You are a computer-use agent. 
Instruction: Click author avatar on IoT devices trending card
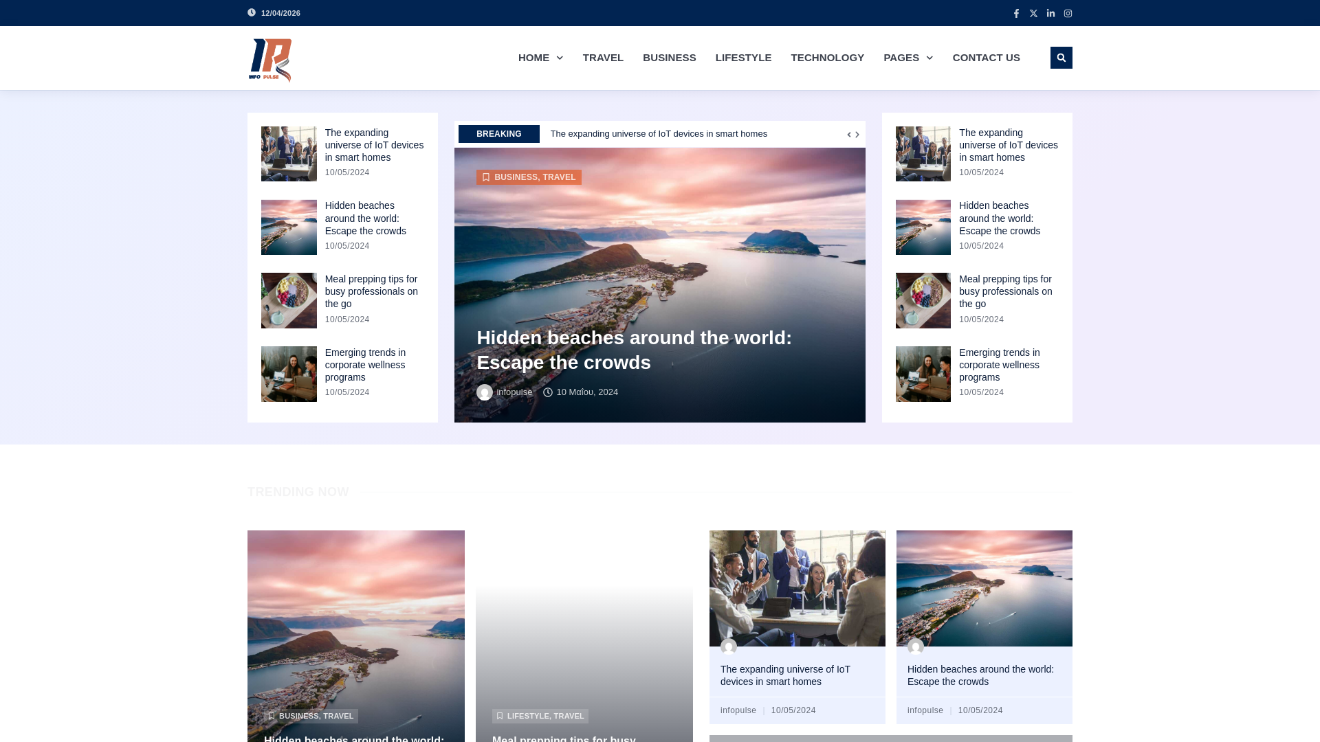tap(729, 647)
